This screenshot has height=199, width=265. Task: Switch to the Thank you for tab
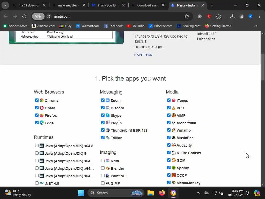pyautogui.click(x=108, y=5)
